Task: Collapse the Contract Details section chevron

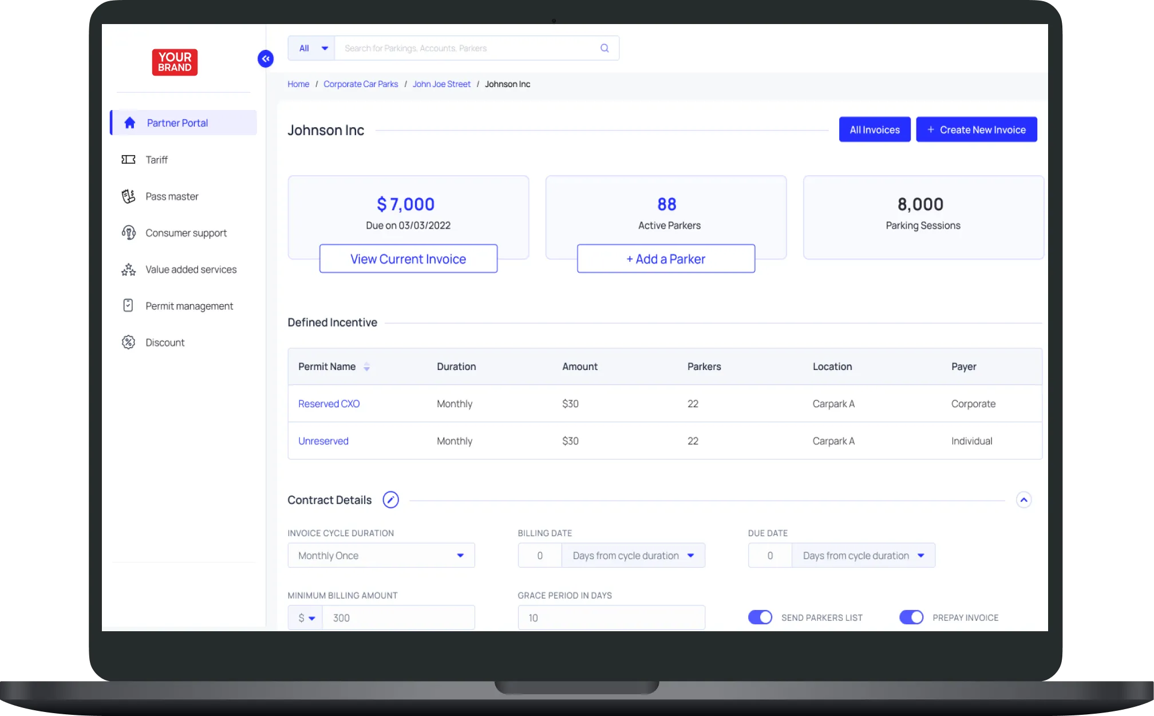Action: point(1023,500)
